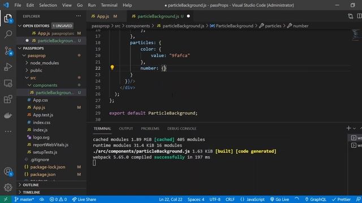The image size is (362, 203).
Task: Open the Edit menu
Action: [x=30, y=5]
